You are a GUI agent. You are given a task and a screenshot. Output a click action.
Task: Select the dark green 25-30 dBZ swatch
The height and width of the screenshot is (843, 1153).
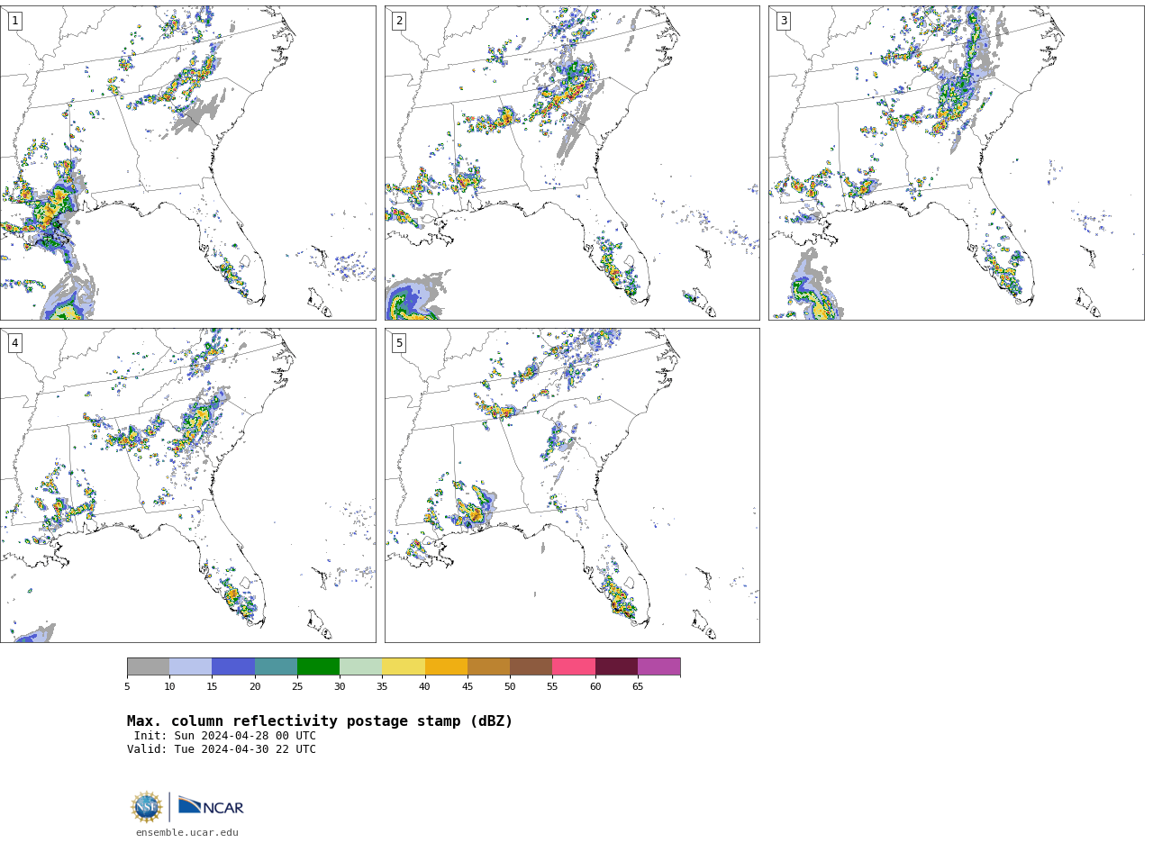click(x=318, y=666)
